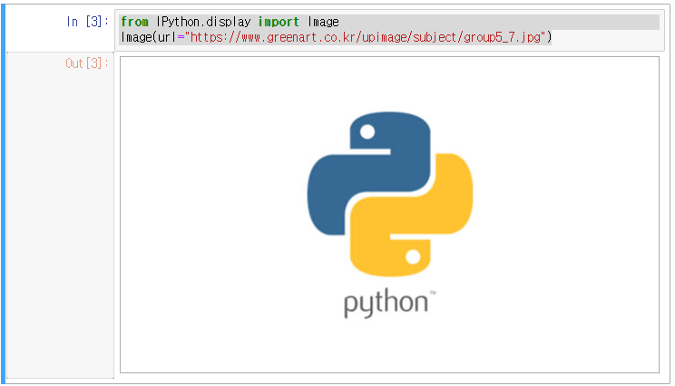The width and height of the screenshot is (675, 386).
Task: Click the 'import' keyword in the code
Action: [279, 22]
